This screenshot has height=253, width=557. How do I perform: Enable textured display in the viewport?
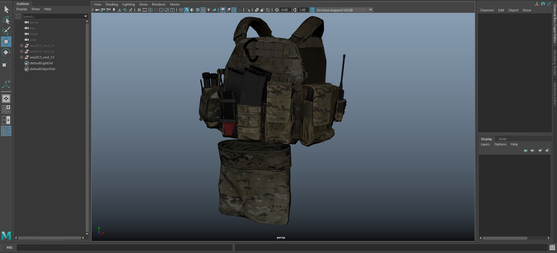coord(203,10)
